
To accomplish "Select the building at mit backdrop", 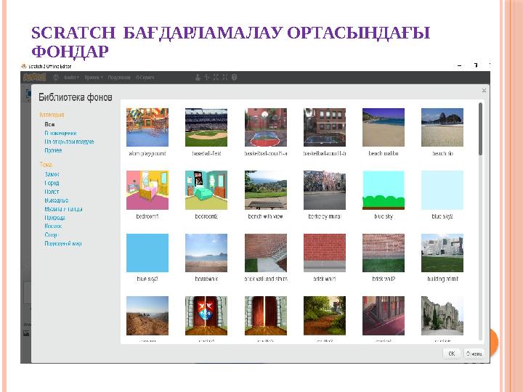I will [x=442, y=253].
